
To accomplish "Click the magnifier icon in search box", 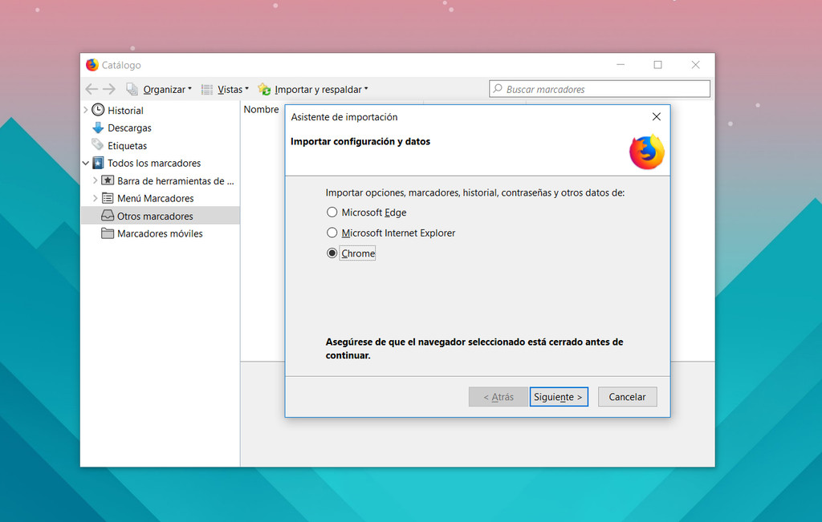I will [x=498, y=88].
